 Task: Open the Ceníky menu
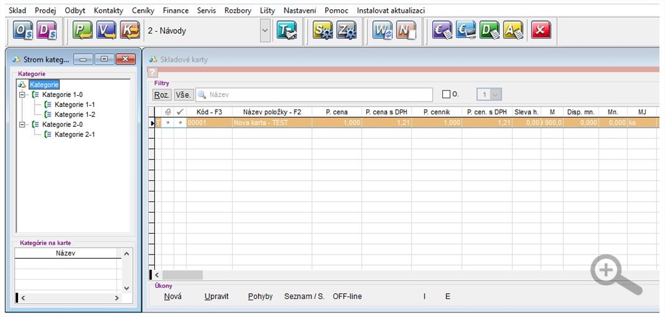point(142,11)
